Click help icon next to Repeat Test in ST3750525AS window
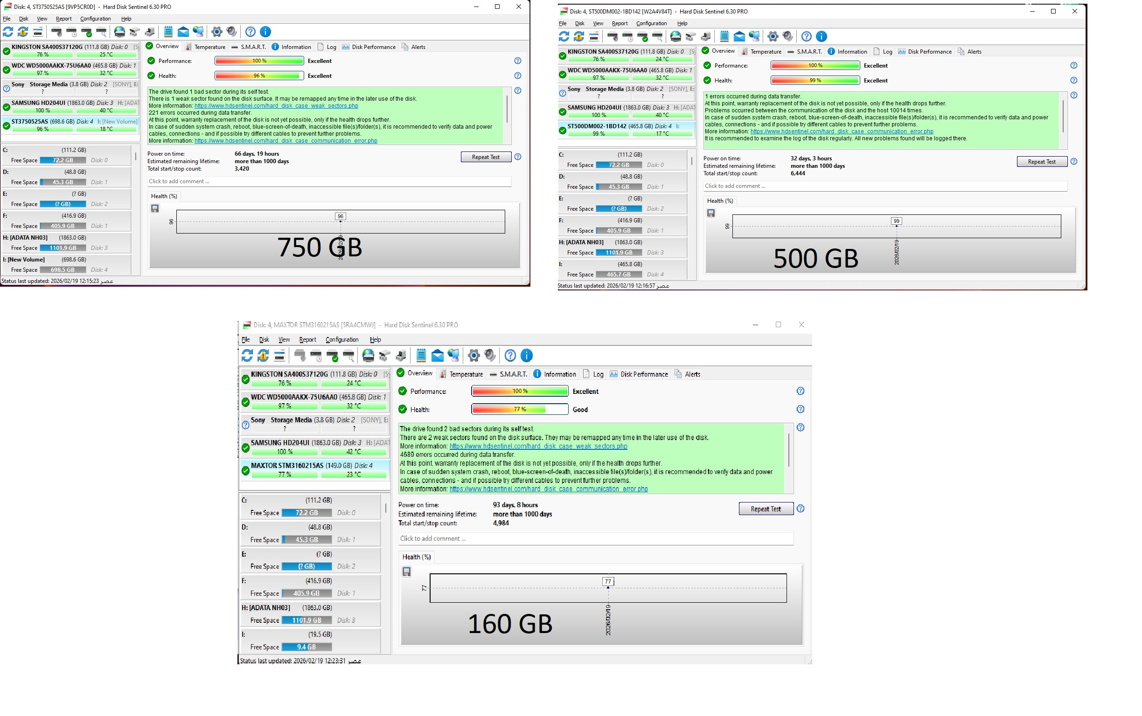The height and width of the screenshot is (716, 1142). (x=518, y=157)
